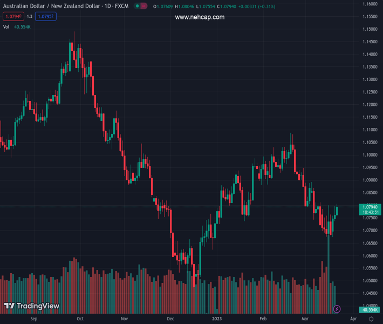Select the Oct label on the time axis

(80, 319)
